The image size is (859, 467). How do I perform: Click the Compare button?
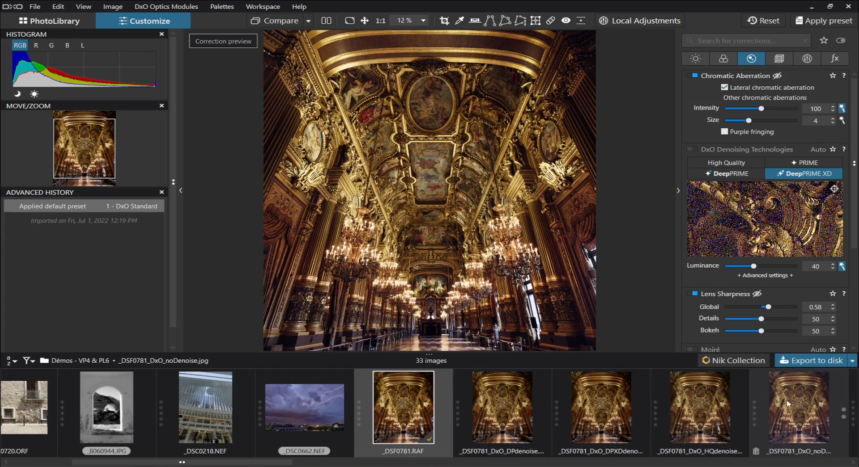point(275,21)
